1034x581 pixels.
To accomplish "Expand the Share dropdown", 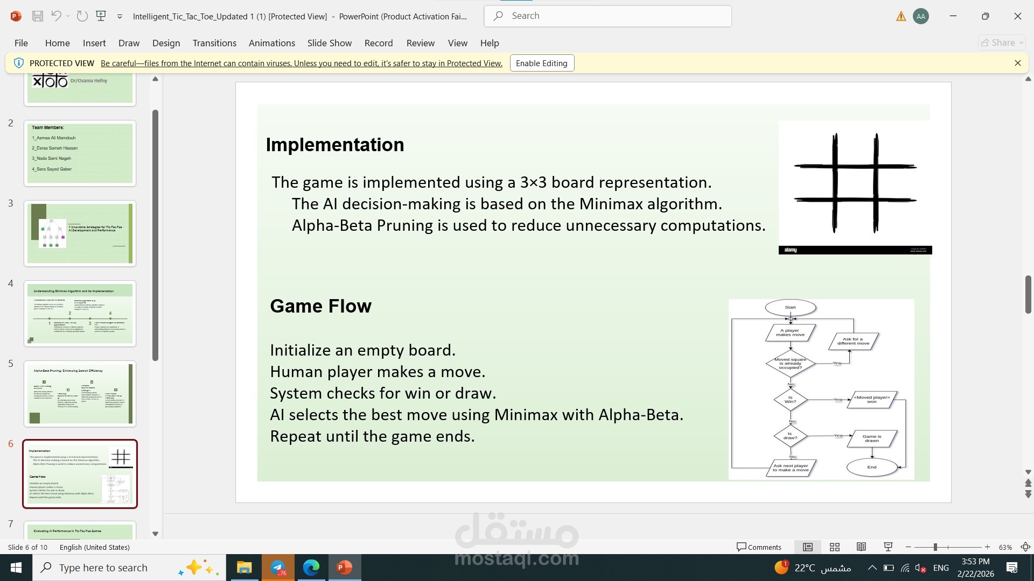I will pyautogui.click(x=1022, y=42).
